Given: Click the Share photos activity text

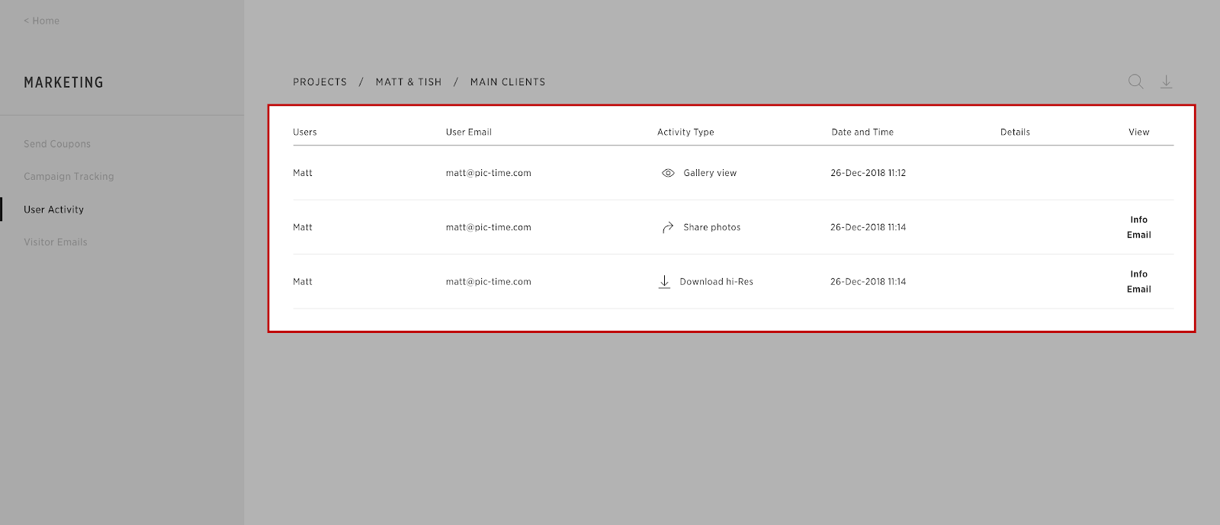Looking at the screenshot, I should pos(712,227).
